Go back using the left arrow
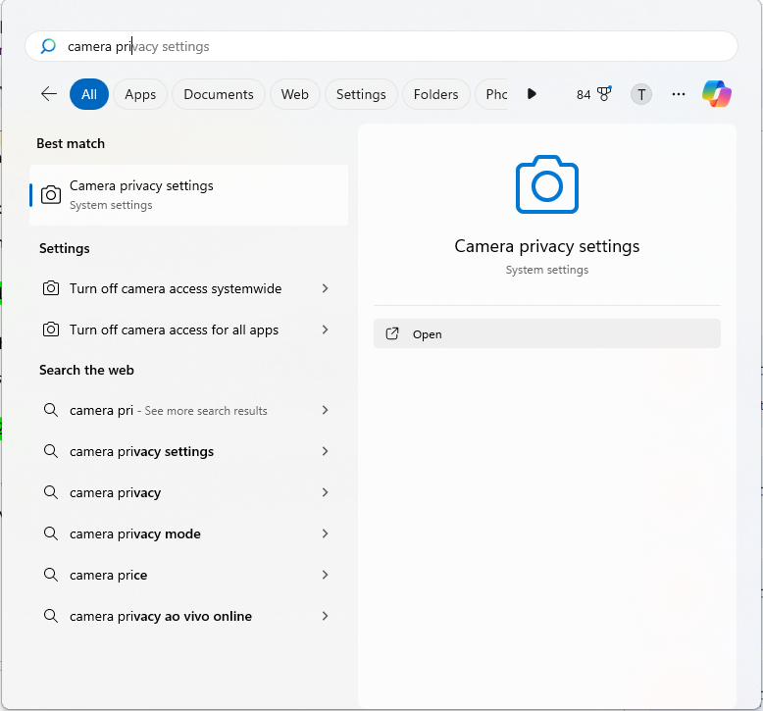This screenshot has height=711, width=763. (49, 94)
